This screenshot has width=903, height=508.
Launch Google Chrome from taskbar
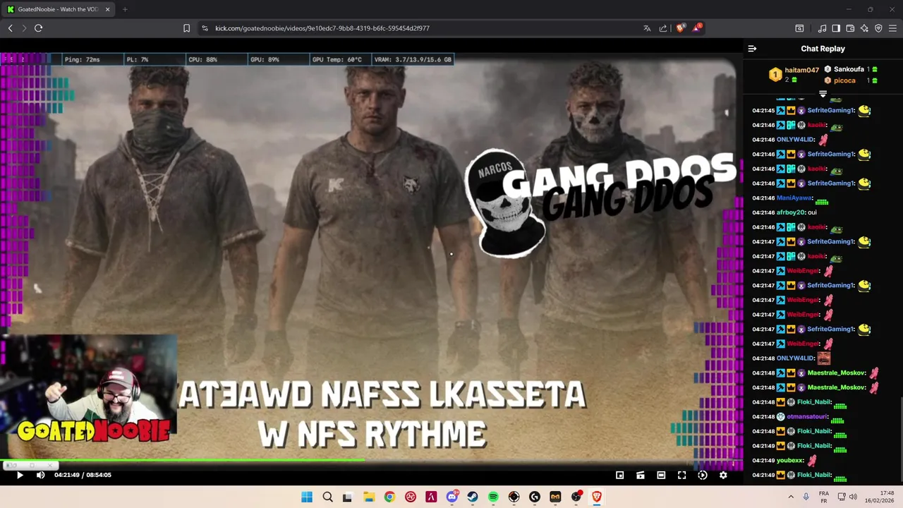[x=389, y=497]
